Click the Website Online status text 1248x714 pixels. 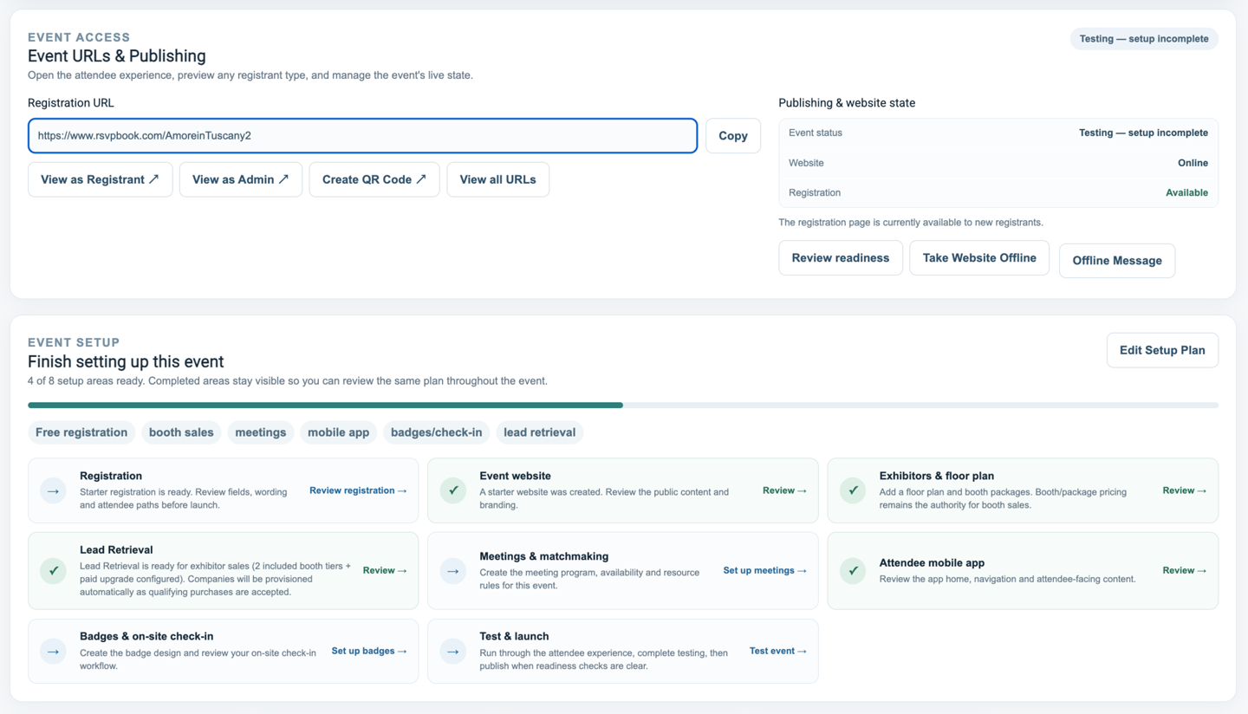(1193, 163)
